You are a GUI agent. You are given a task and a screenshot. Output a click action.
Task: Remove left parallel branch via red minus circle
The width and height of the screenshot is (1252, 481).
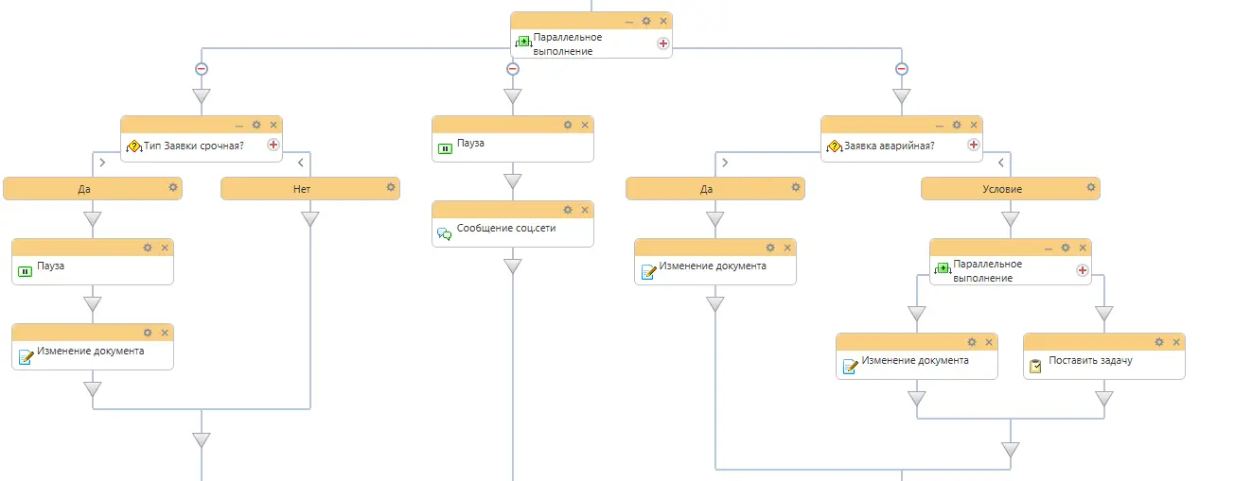pos(202,68)
